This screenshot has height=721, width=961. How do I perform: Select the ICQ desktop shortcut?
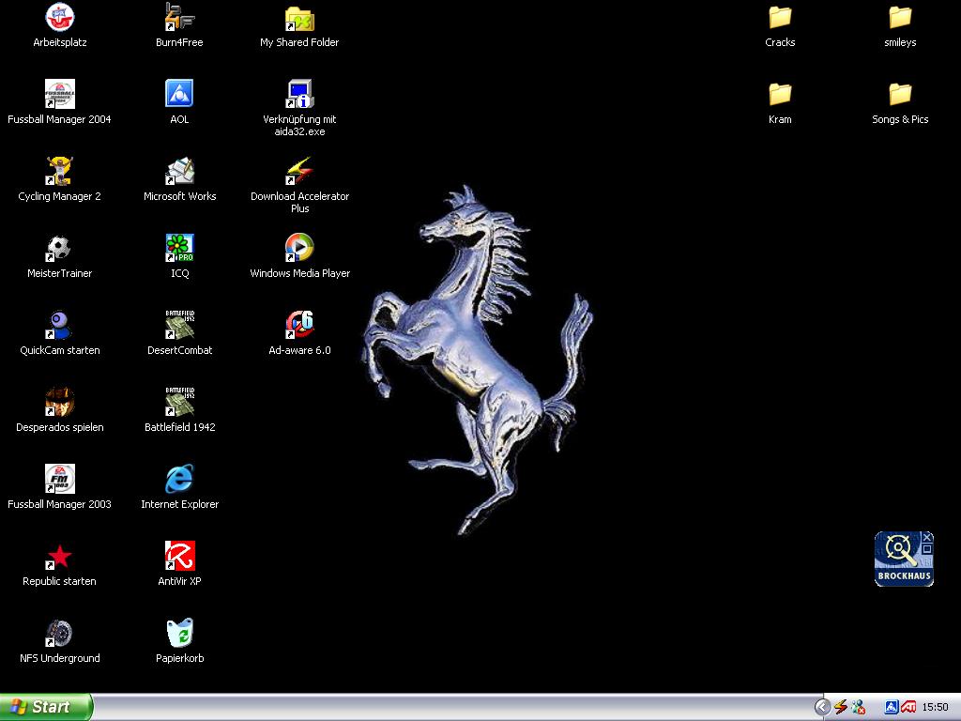(179, 249)
